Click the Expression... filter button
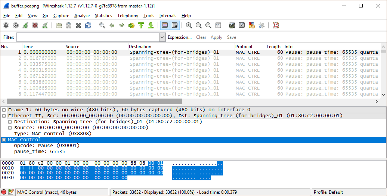This screenshot has height=196, width=387. [180, 37]
